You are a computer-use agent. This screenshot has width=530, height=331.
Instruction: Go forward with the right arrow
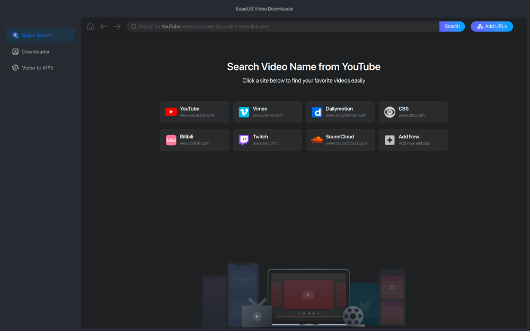pos(117,26)
